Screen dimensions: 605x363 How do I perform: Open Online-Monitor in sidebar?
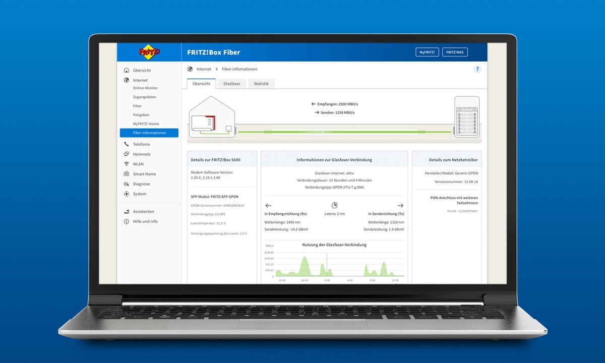(x=145, y=88)
